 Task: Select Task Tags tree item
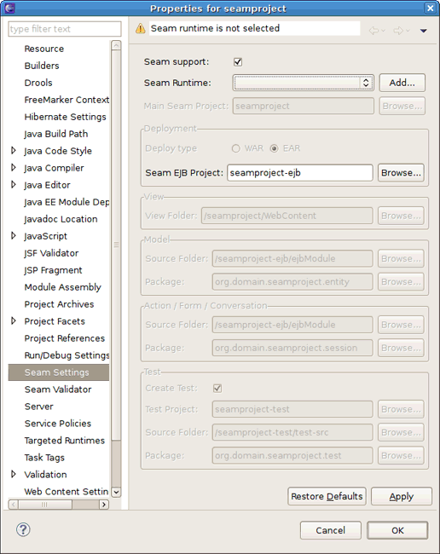pyautogui.click(x=44, y=458)
